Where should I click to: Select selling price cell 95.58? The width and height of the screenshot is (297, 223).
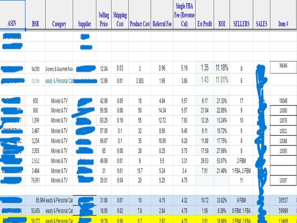(104, 110)
